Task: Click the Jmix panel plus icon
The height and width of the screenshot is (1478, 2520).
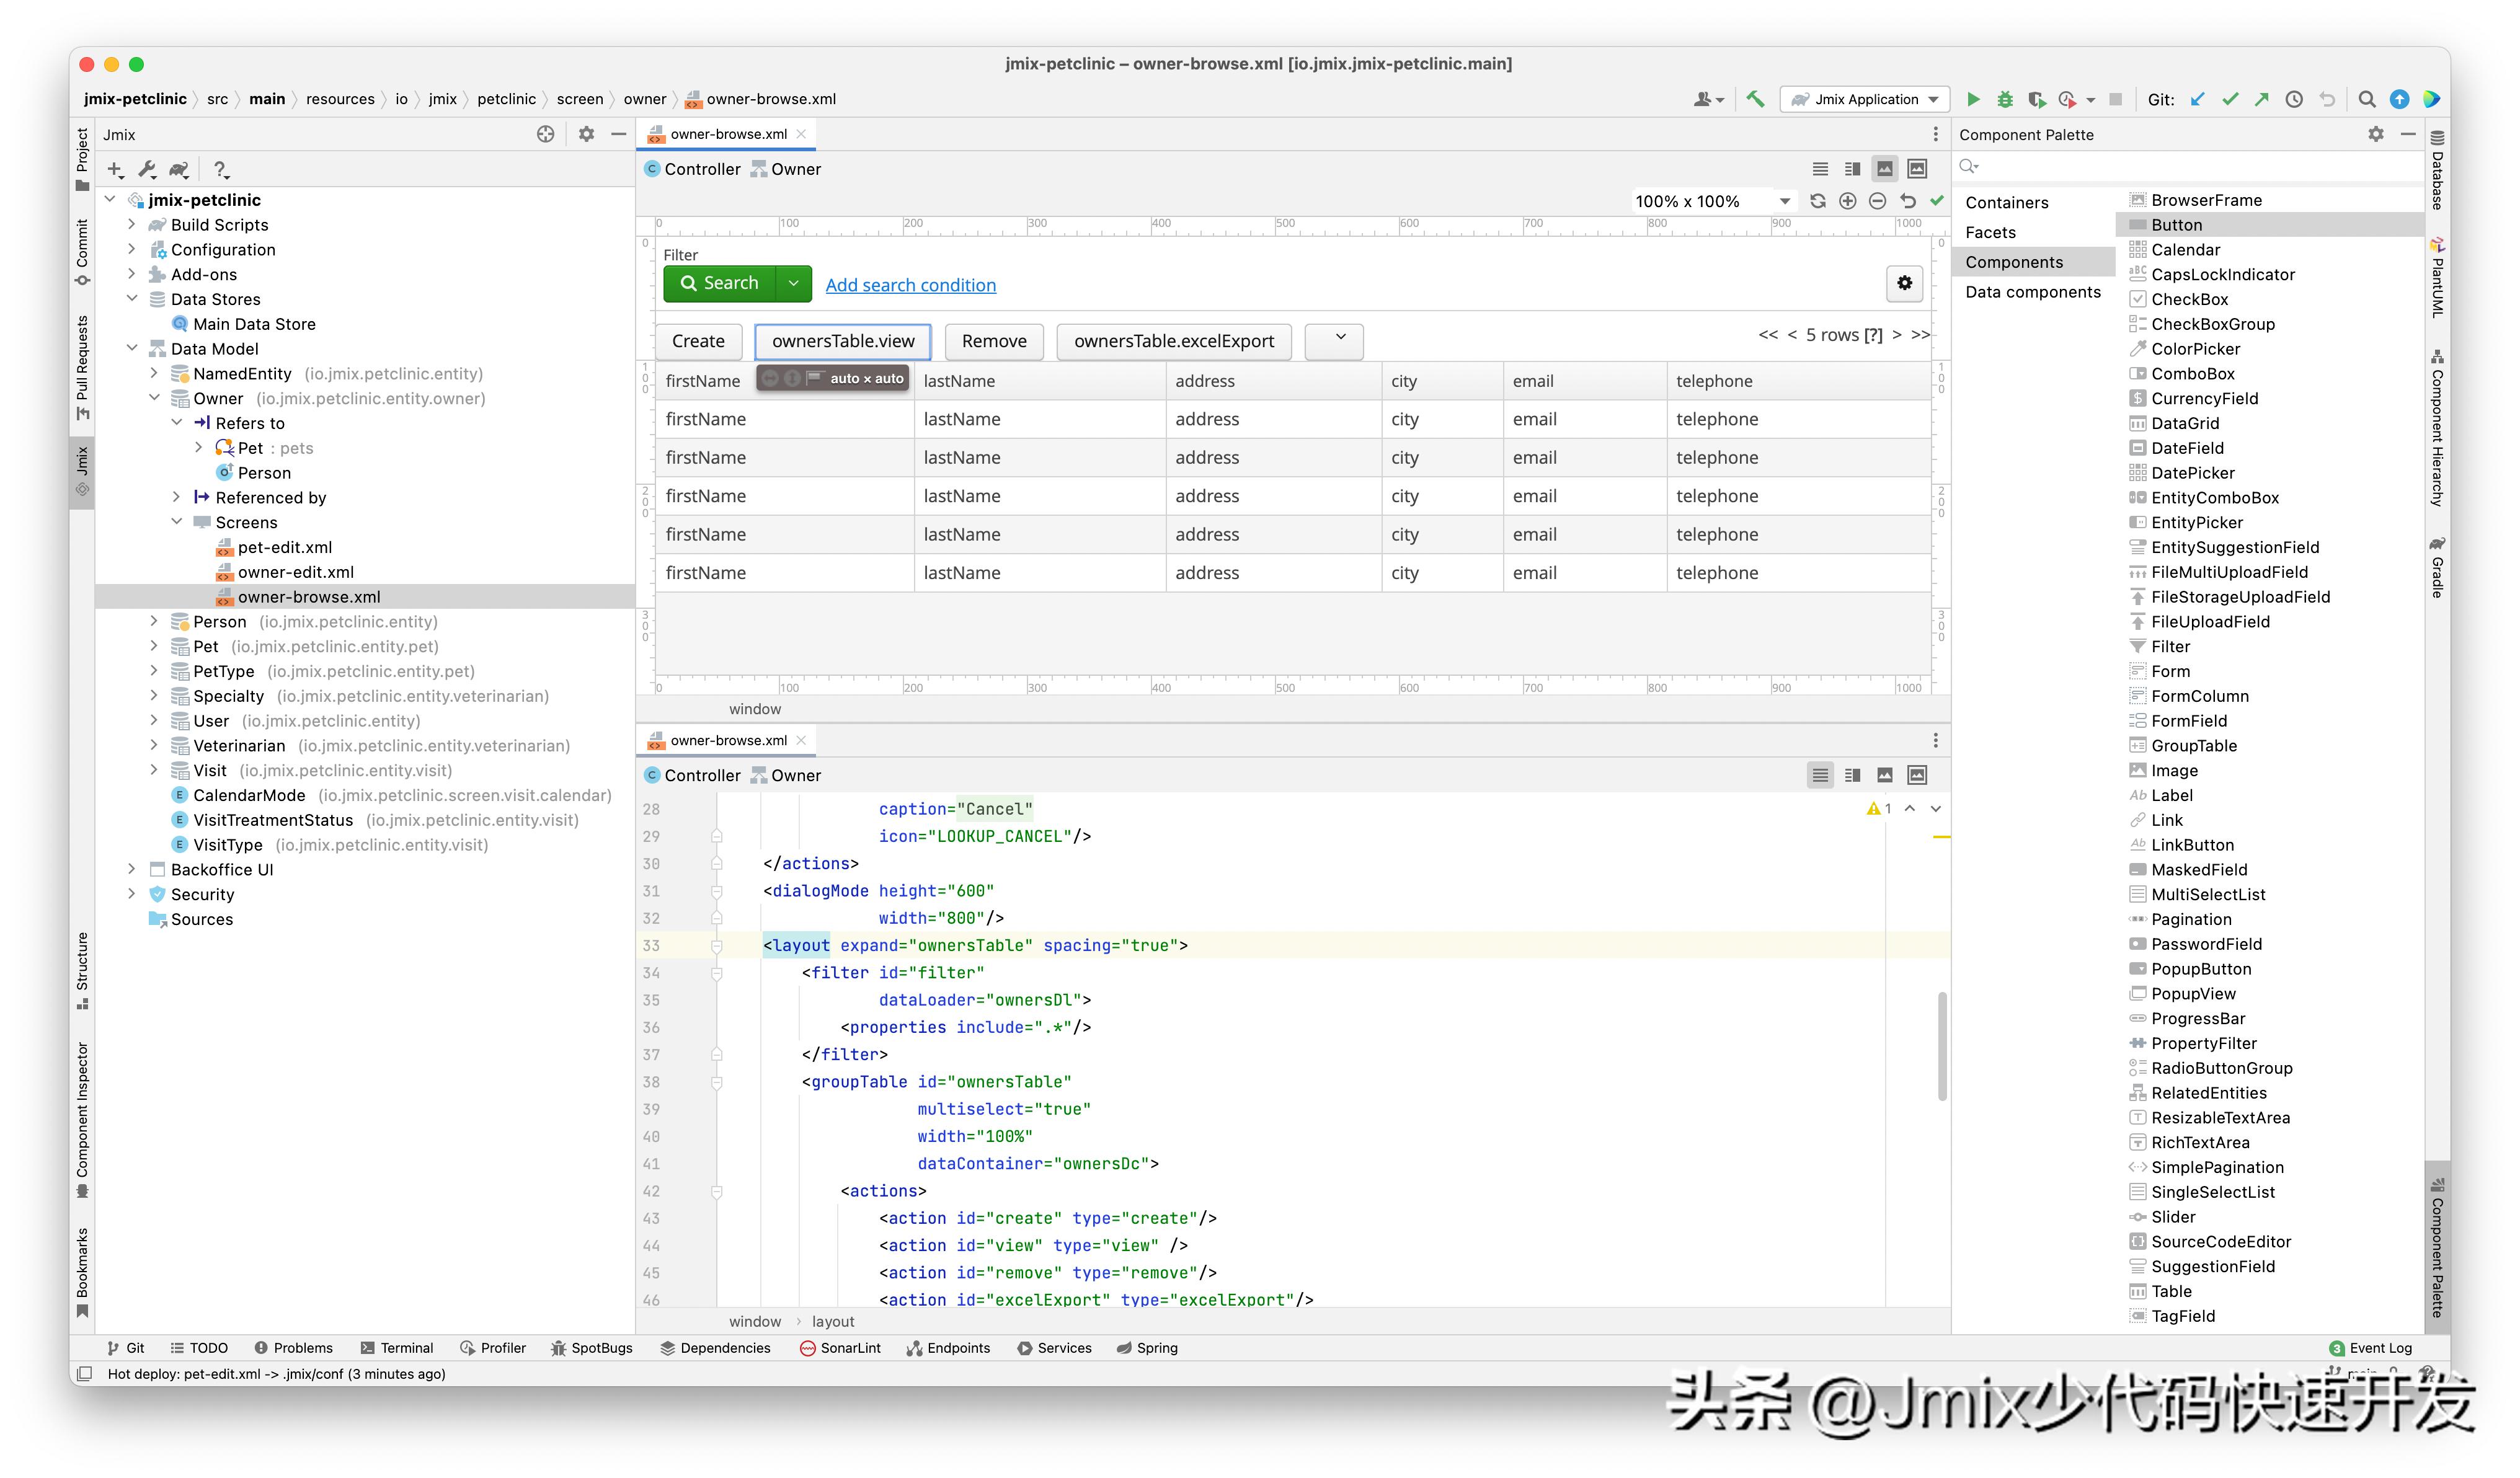Action: click(115, 170)
